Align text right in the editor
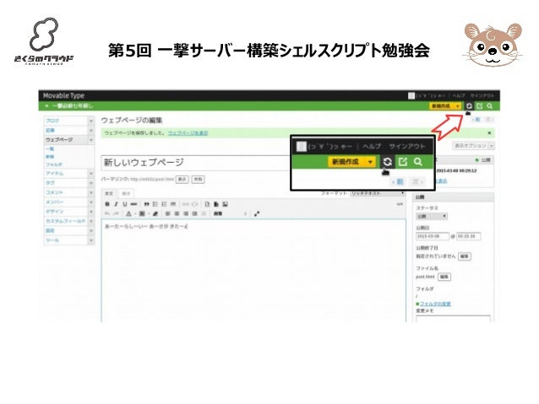This screenshot has width=539, height=404. (186, 213)
